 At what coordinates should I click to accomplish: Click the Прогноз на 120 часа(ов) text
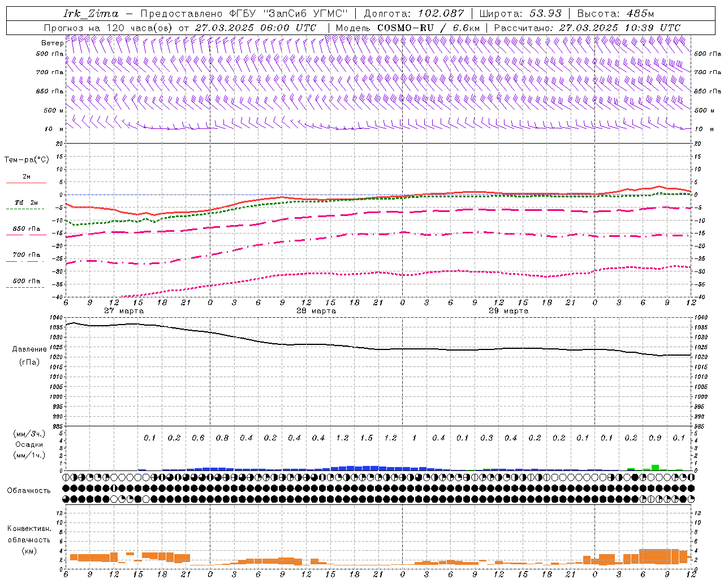pos(109,28)
